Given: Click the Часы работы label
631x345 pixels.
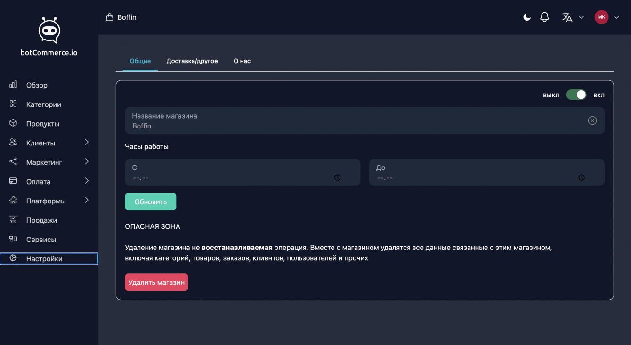Looking at the screenshot, I should coord(146,146).
